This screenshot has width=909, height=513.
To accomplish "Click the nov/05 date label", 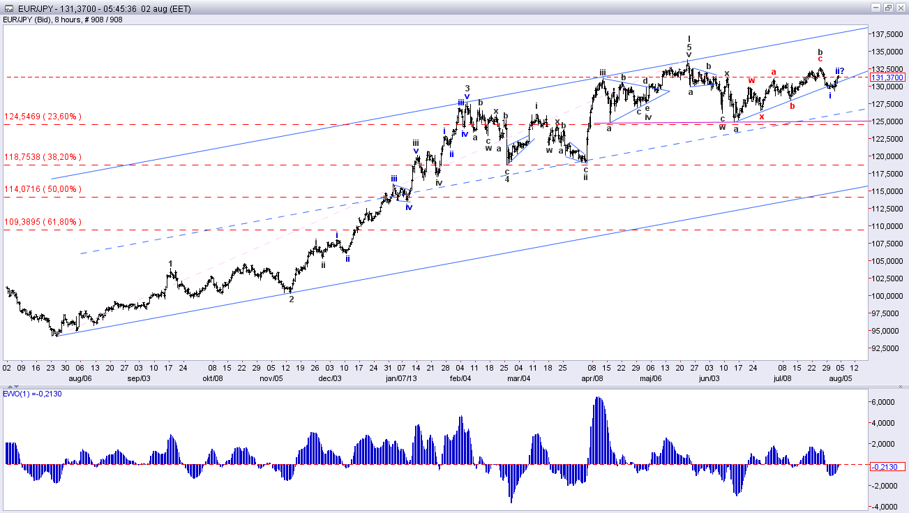I will coord(271,378).
